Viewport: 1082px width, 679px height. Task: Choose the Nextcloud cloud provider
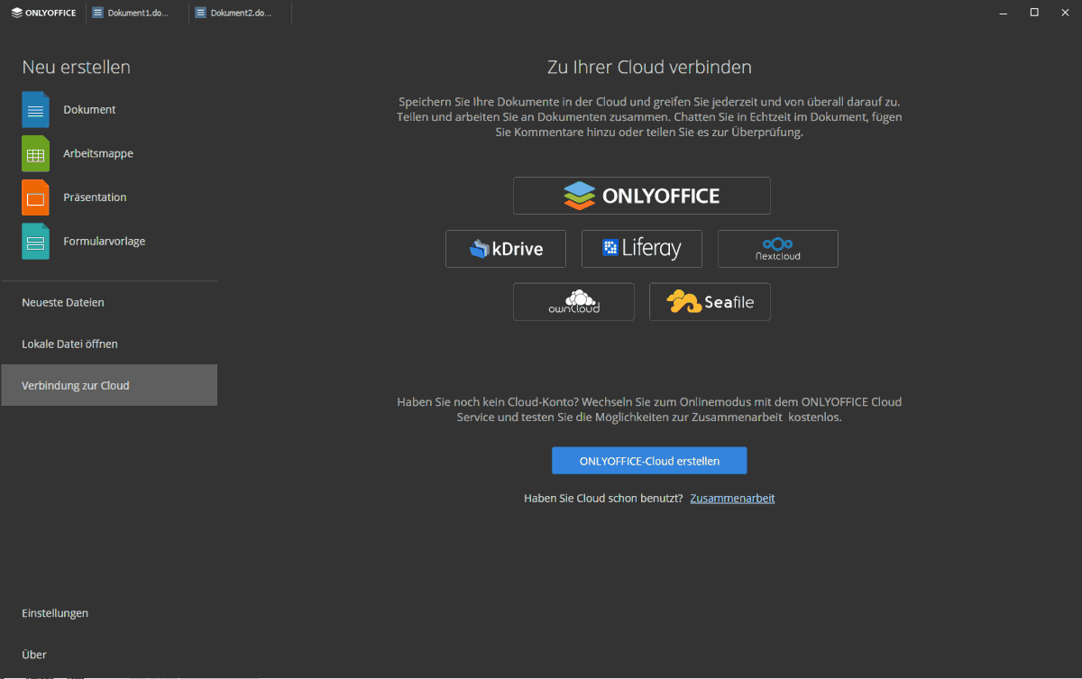(778, 249)
